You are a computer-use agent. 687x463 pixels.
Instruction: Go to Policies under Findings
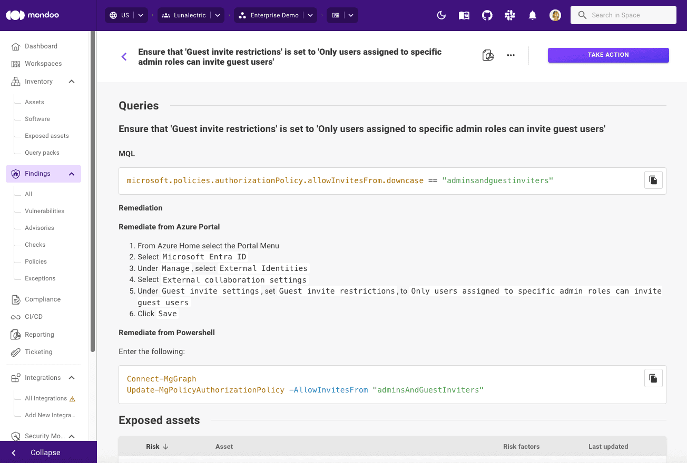pyautogui.click(x=36, y=261)
